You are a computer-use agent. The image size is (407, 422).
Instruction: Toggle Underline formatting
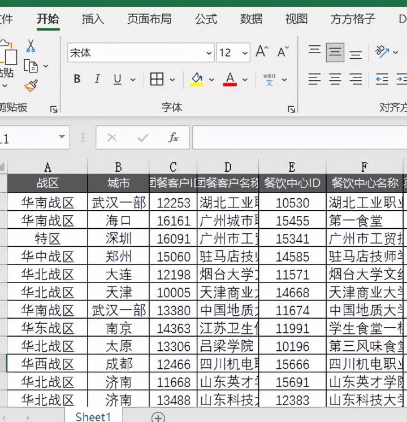tap(117, 79)
